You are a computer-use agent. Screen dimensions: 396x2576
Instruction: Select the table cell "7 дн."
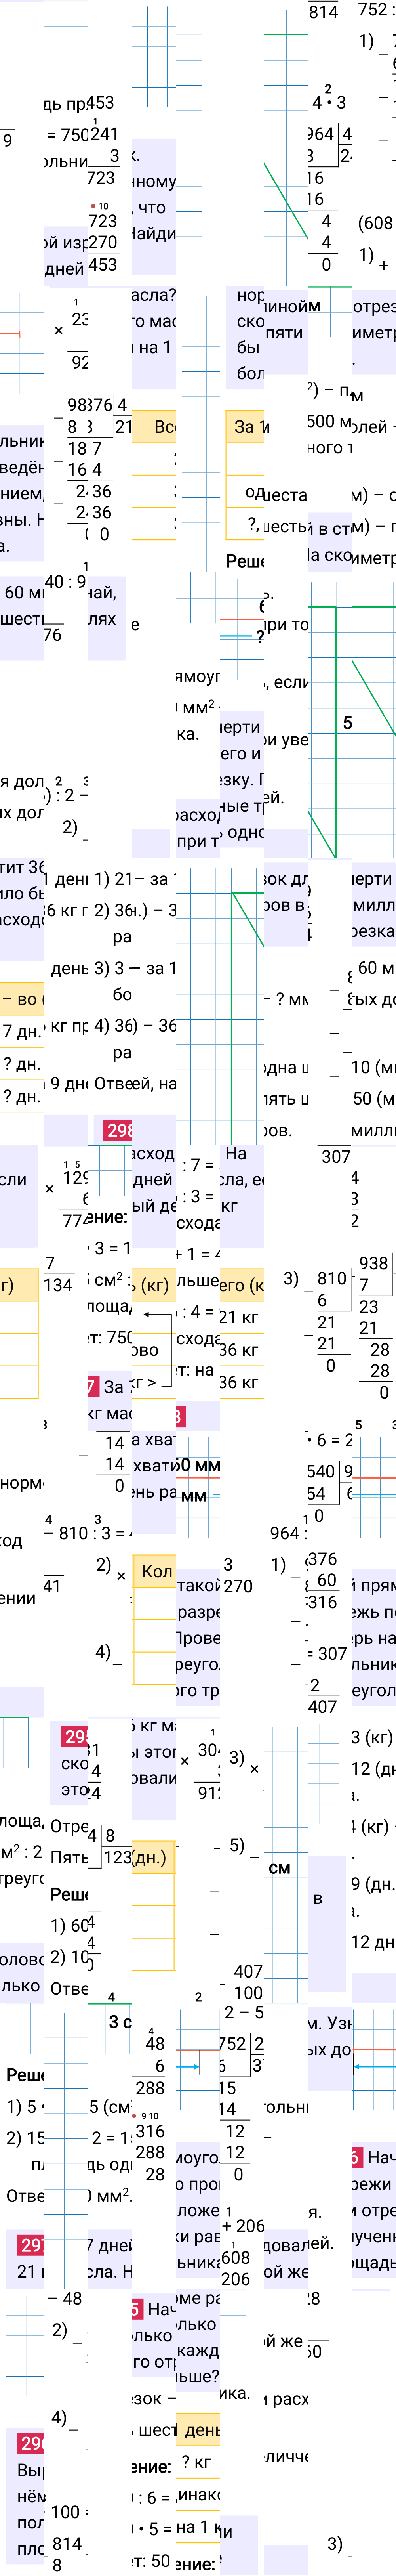[22, 1031]
